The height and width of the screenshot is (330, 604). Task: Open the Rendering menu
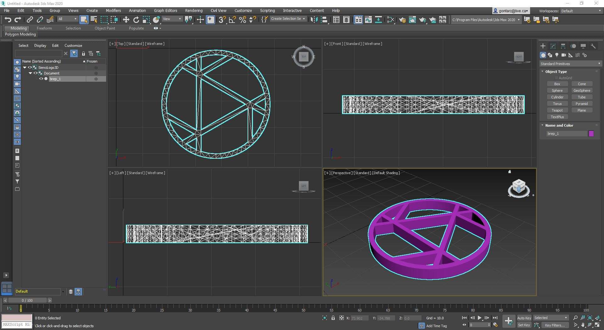[194, 10]
